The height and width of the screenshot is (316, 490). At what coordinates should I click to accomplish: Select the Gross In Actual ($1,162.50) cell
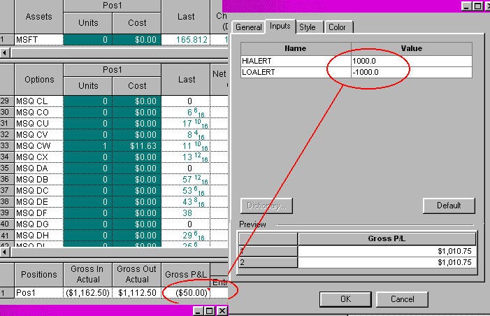pyautogui.click(x=87, y=292)
